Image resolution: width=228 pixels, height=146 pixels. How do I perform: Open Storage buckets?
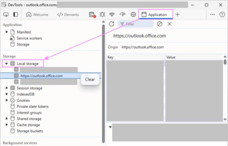(30, 131)
